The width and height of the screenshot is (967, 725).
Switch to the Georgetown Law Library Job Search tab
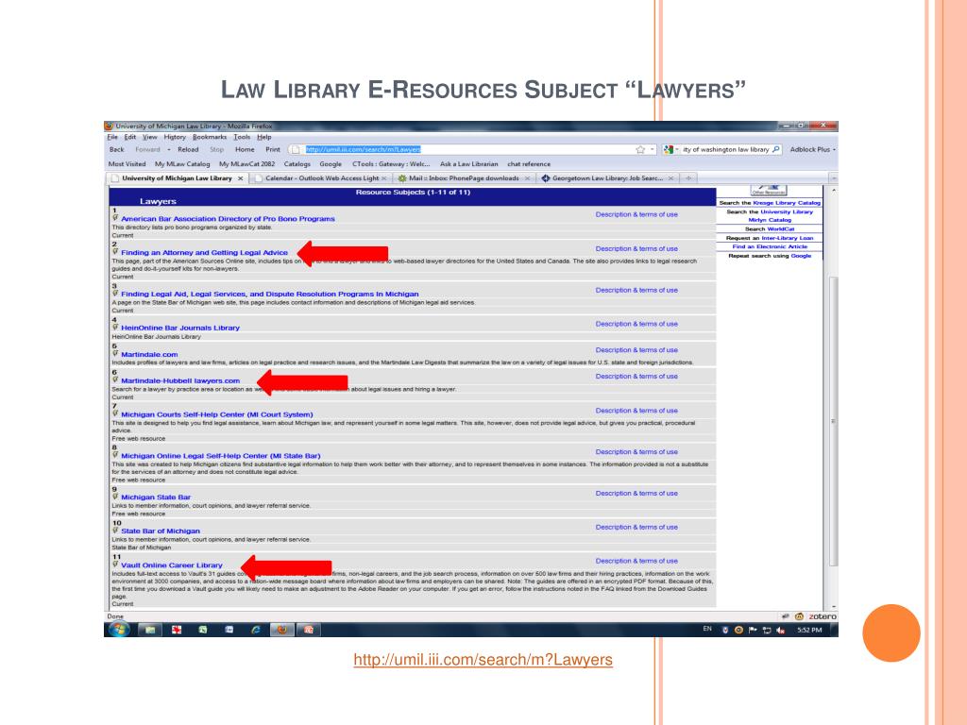607,178
